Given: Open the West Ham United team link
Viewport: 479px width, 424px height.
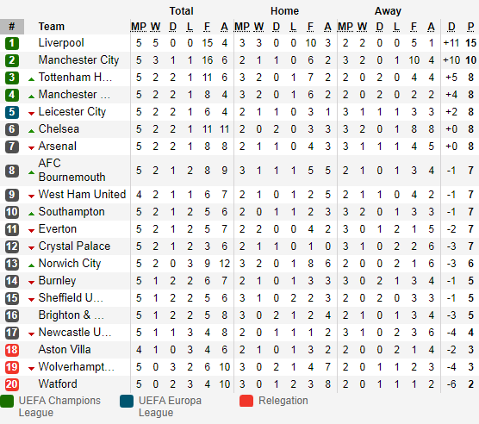Looking at the screenshot, I should 82,194.
